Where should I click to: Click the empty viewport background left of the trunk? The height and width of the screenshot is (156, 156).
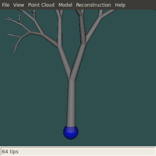32,97
